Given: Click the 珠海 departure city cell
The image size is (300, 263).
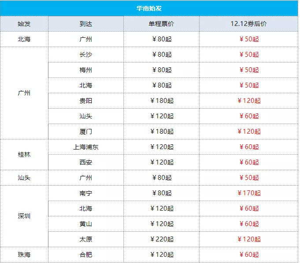Looking at the screenshot, I should pos(24,255).
